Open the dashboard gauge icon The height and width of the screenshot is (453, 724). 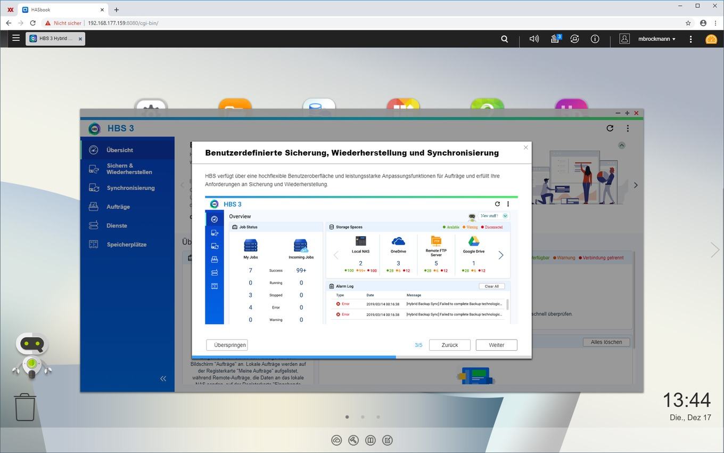tap(711, 39)
